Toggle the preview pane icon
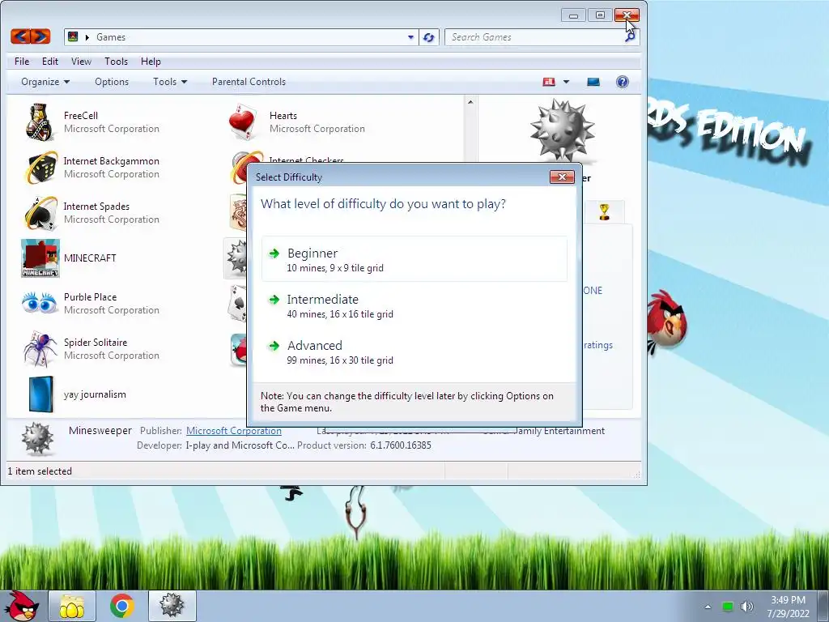The image size is (829, 622). [593, 82]
